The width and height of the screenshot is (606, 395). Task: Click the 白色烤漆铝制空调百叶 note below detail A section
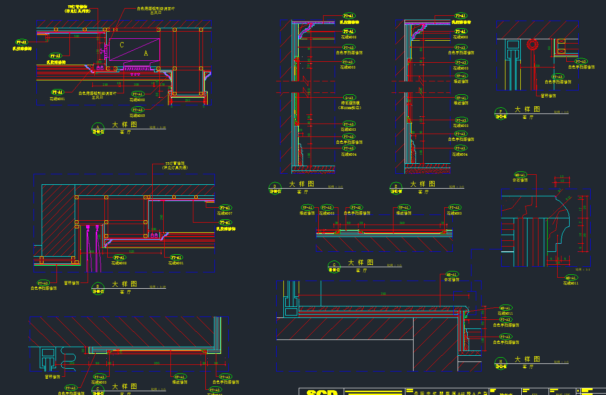[98, 93]
